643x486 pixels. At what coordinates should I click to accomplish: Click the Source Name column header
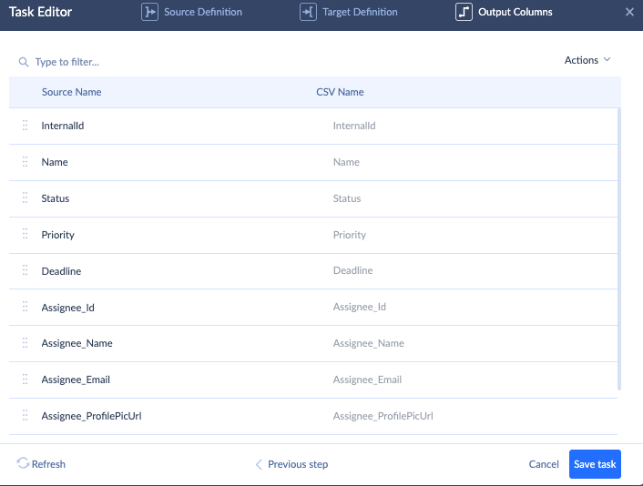point(71,92)
